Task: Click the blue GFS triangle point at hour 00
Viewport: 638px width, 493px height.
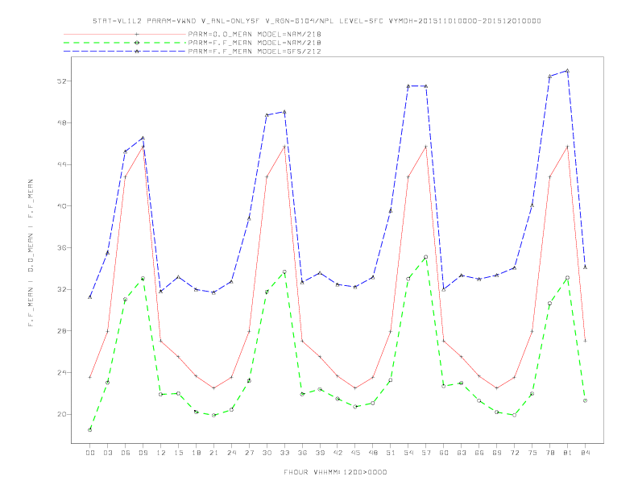Action: [90, 297]
